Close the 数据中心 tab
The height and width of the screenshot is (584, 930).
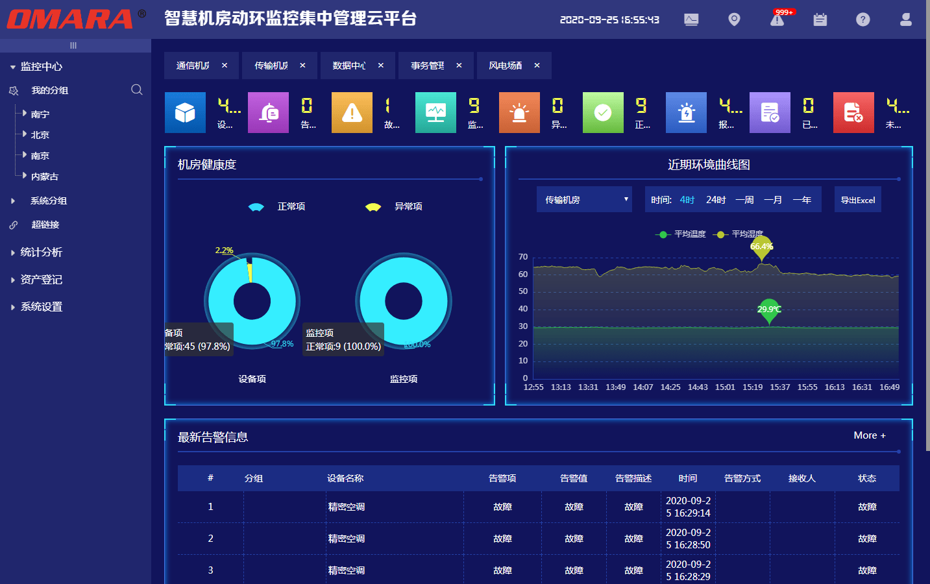381,66
